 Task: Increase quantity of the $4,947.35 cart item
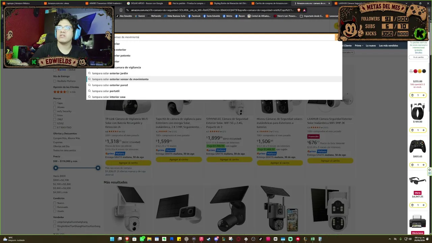point(423,205)
